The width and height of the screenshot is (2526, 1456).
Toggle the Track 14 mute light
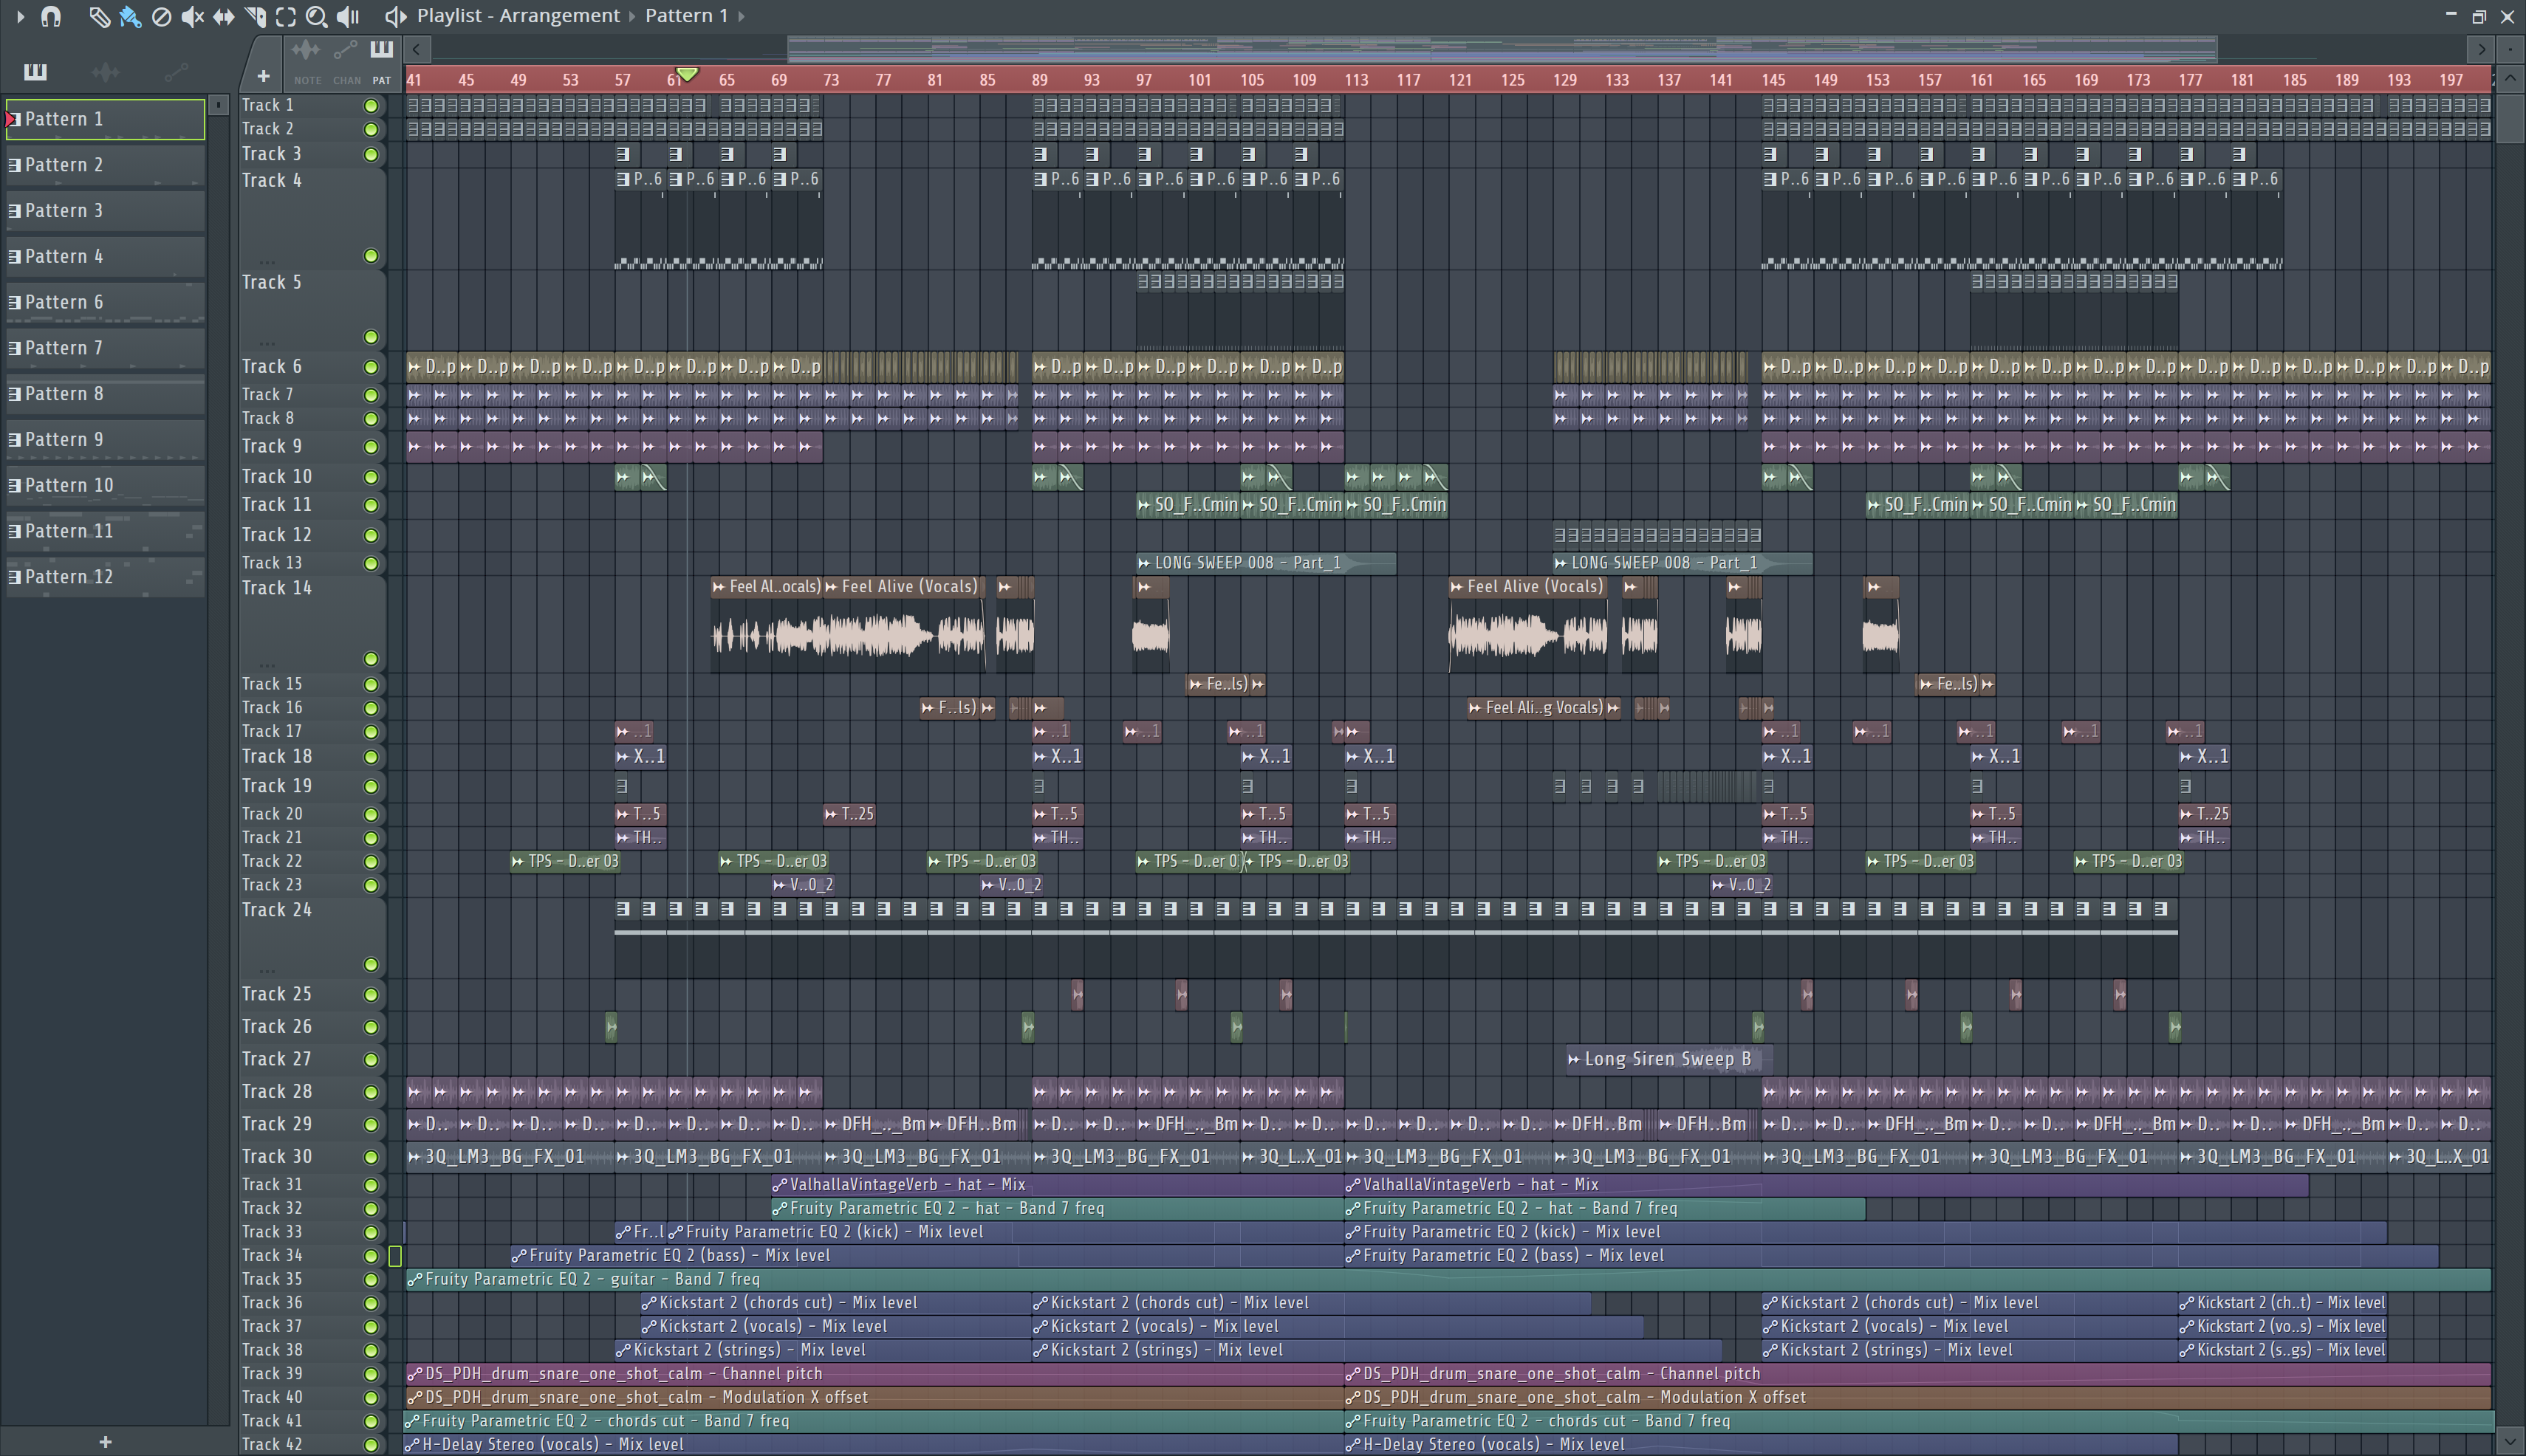pyautogui.click(x=372, y=658)
